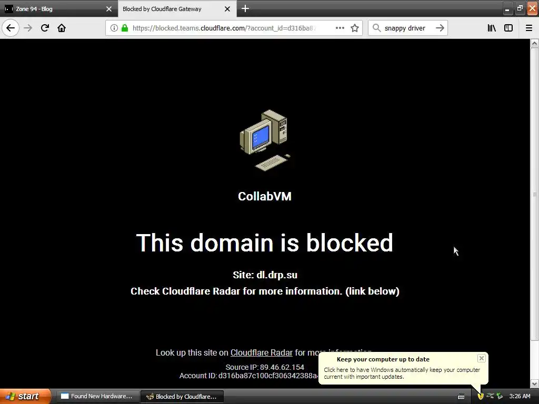
Task: Reload the blocked page
Action: coord(45,28)
